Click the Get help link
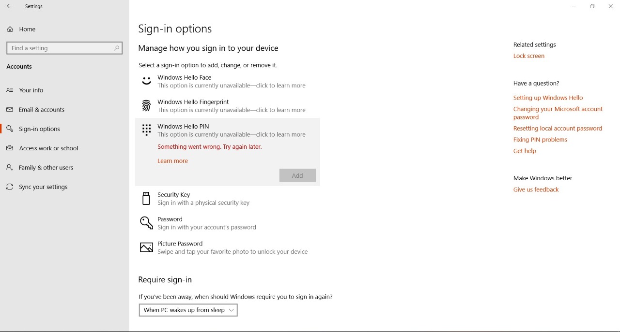Viewport: 620px width, 332px height. [x=525, y=151]
